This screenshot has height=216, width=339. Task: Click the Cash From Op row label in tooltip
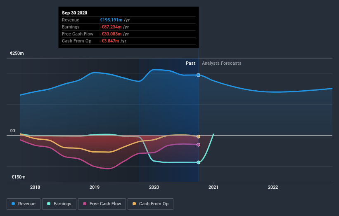(x=76, y=41)
